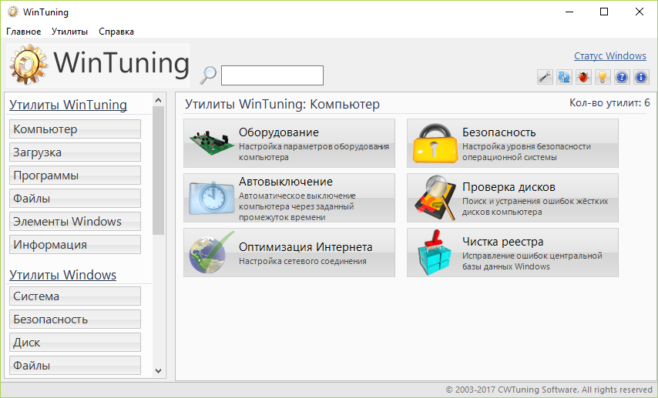Click the CWTuning Software copyright text

pyautogui.click(x=549, y=390)
